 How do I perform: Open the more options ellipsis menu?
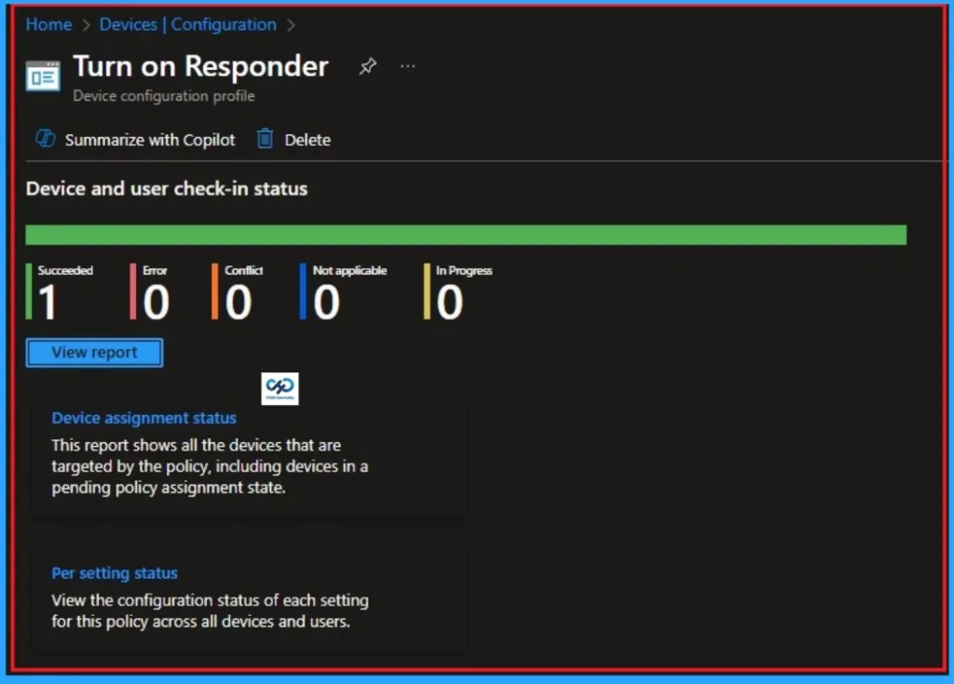407,65
